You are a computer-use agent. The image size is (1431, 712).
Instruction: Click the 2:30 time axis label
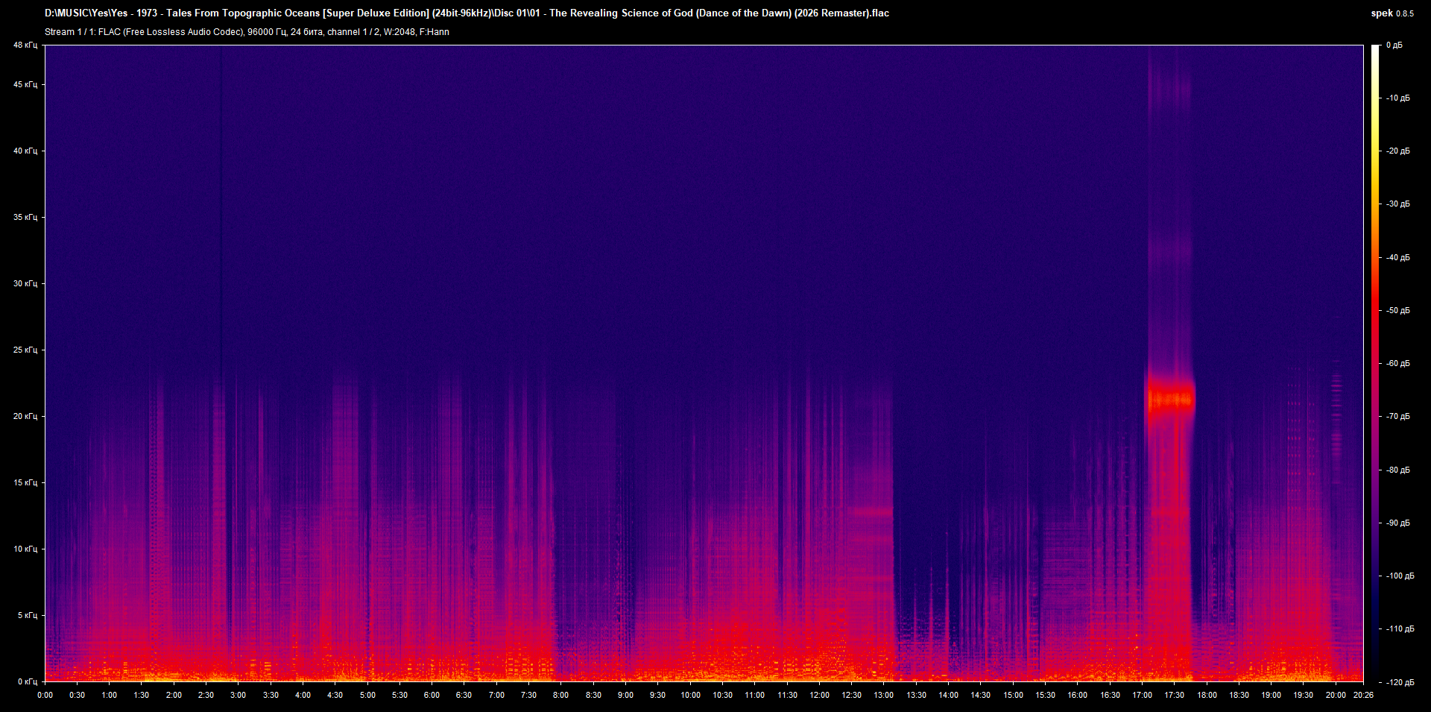coord(206,696)
